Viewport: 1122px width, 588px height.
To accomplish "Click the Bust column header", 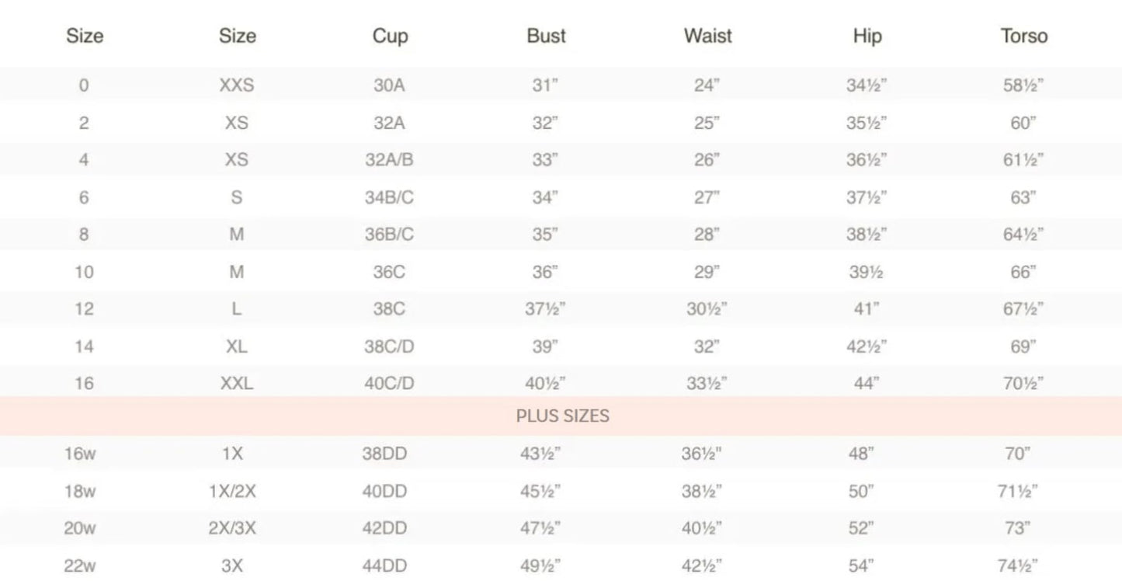I will tap(546, 36).
